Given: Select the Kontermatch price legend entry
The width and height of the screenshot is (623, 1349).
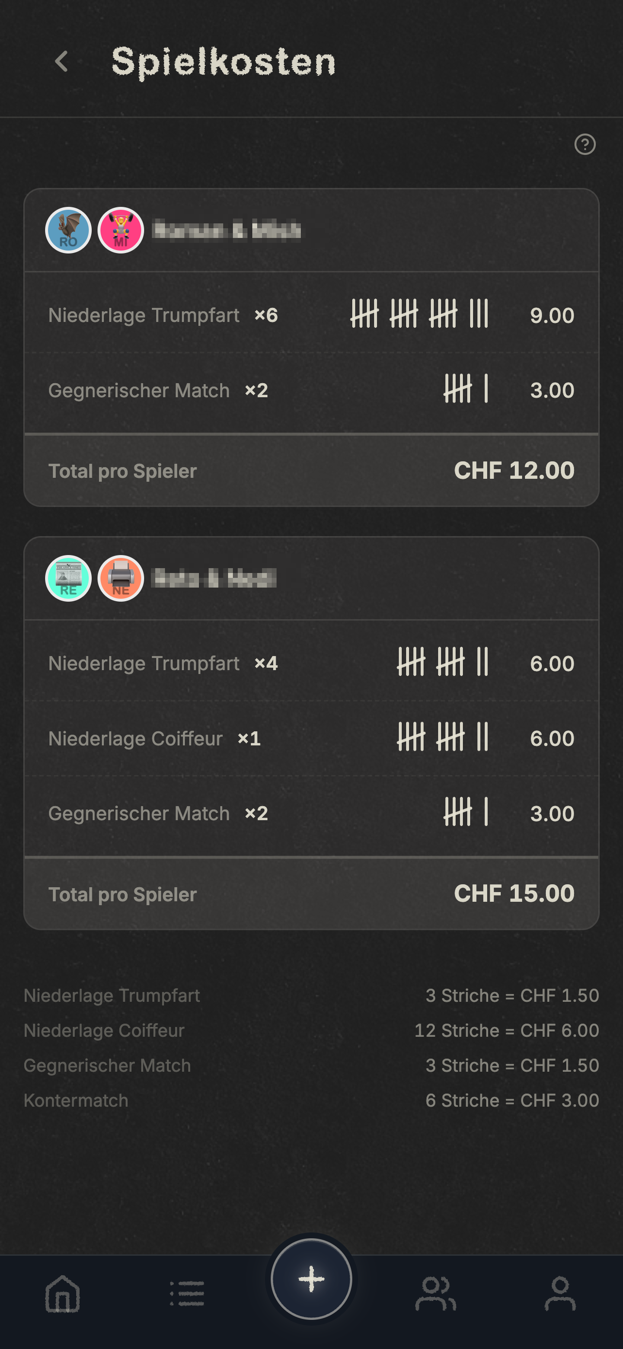Looking at the screenshot, I should pos(311,1100).
